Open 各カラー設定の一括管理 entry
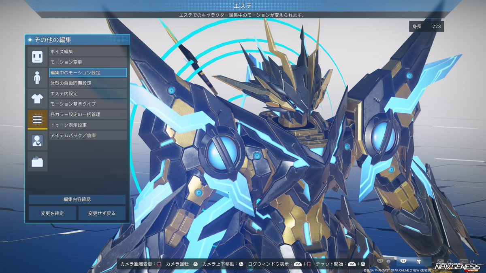This screenshot has width=486, height=273. [x=88, y=114]
